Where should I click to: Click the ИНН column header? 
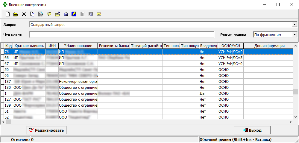[52, 46]
